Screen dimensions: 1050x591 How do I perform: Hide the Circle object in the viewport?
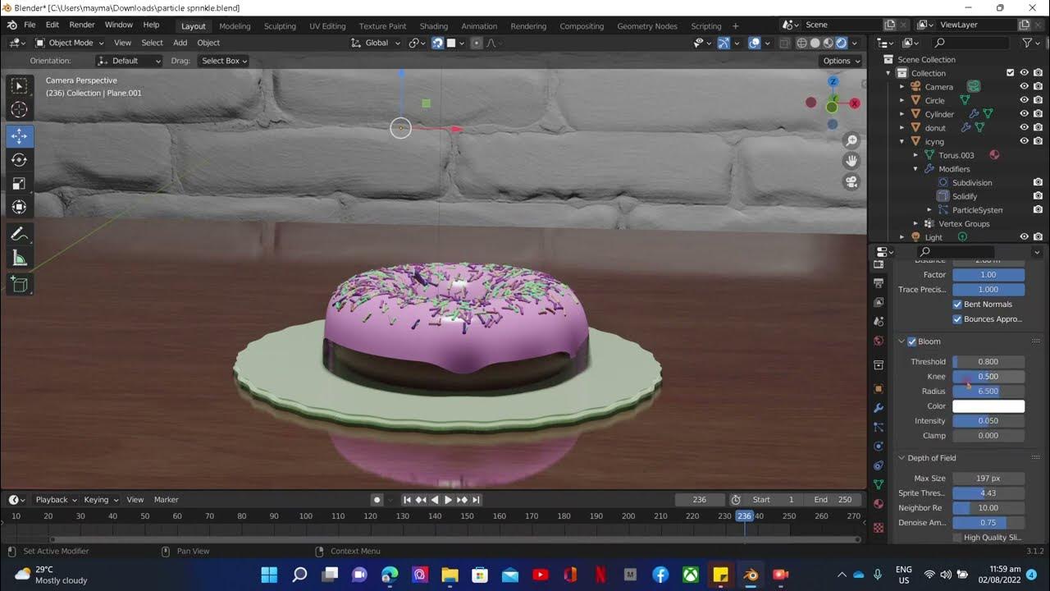tap(1024, 100)
